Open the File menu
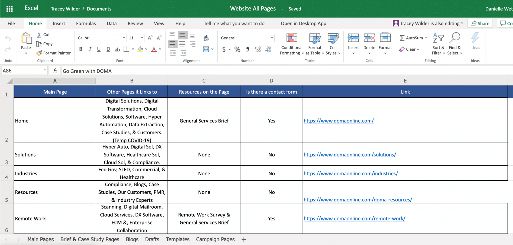This screenshot has height=245, width=513. (11, 24)
